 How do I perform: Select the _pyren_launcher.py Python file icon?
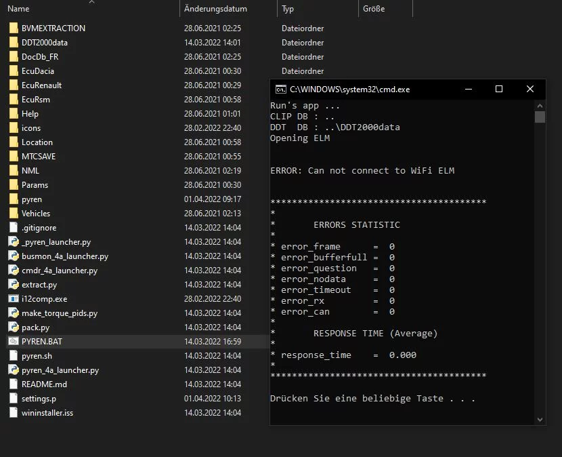(14, 242)
